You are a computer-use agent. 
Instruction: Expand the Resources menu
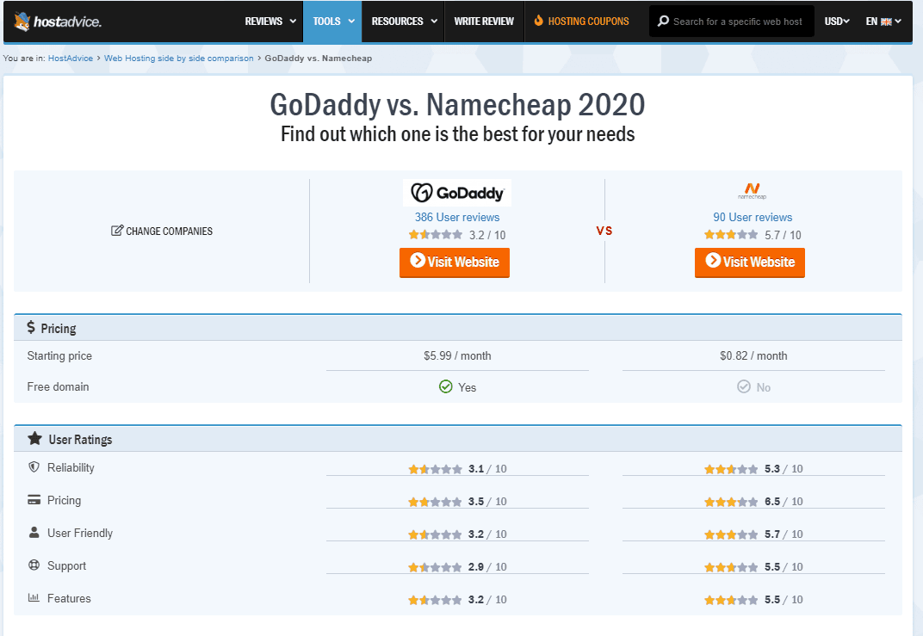(404, 22)
